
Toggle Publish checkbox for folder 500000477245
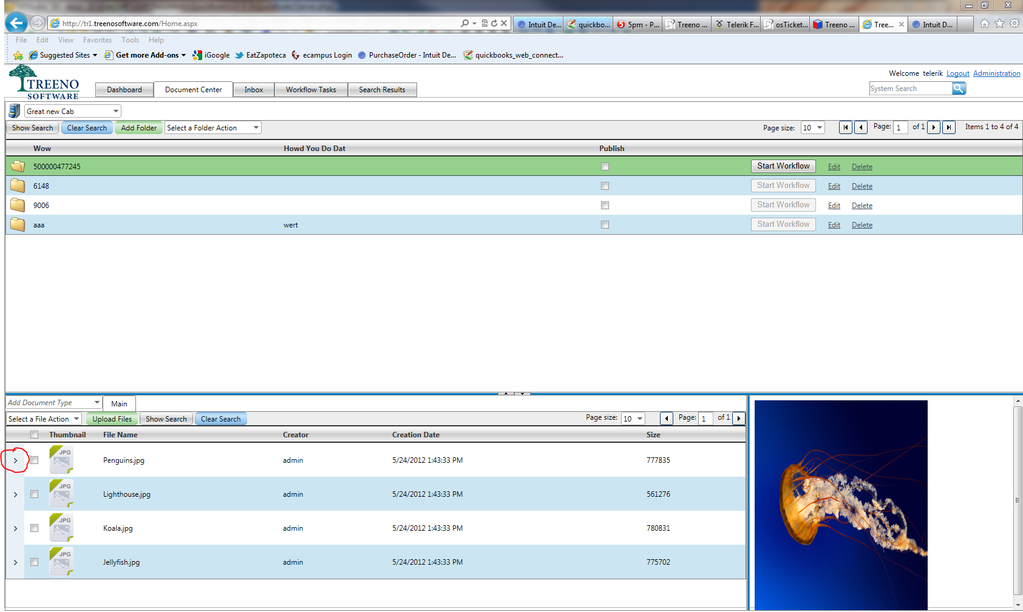pos(605,166)
